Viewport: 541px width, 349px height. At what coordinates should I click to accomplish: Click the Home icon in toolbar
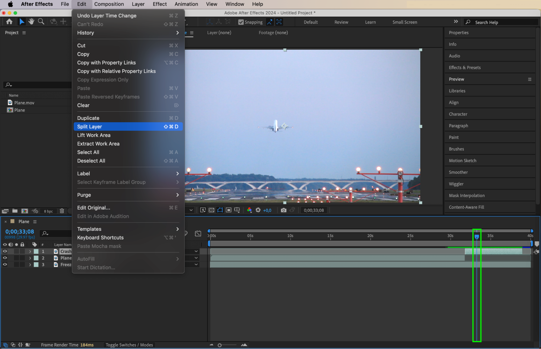point(9,22)
